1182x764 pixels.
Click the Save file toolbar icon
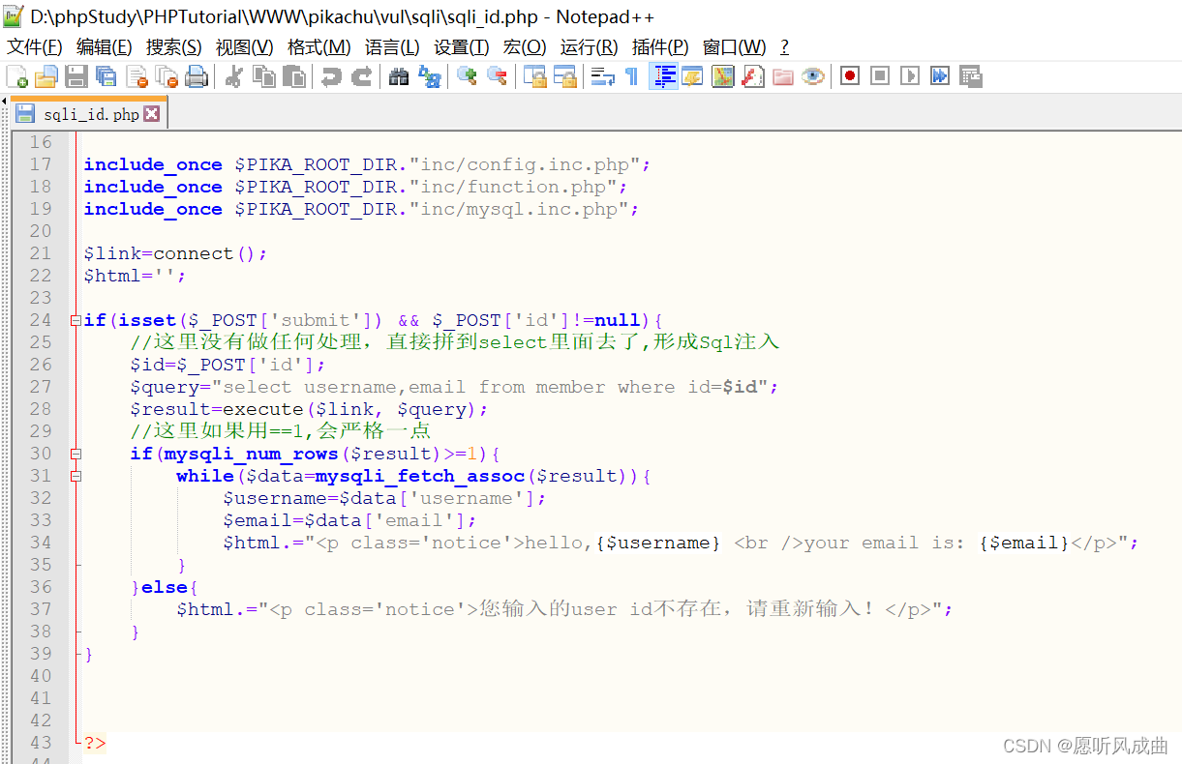click(x=76, y=76)
